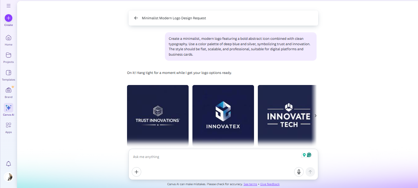Open the Give feedback link
The image size is (418, 188).
tap(270, 184)
